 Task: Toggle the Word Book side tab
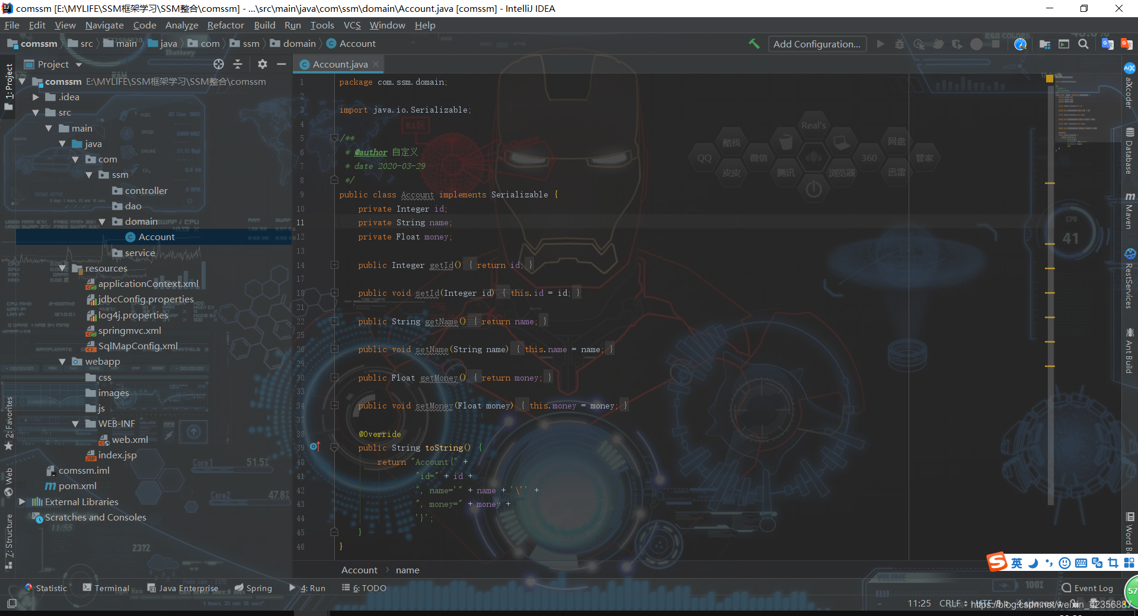tap(1129, 534)
